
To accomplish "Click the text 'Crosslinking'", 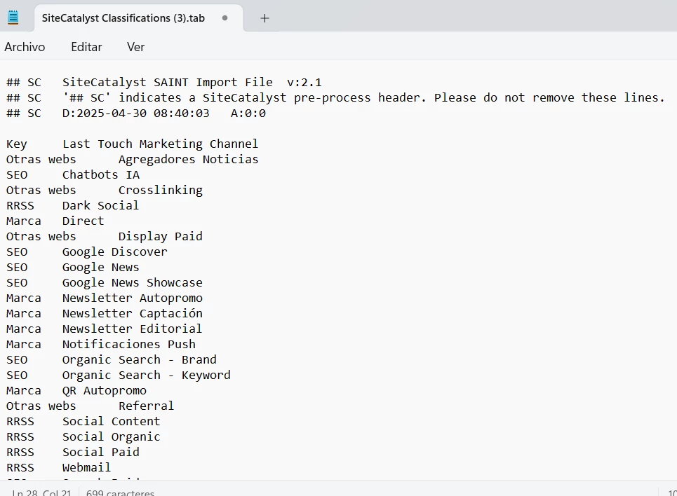I will [x=160, y=191].
